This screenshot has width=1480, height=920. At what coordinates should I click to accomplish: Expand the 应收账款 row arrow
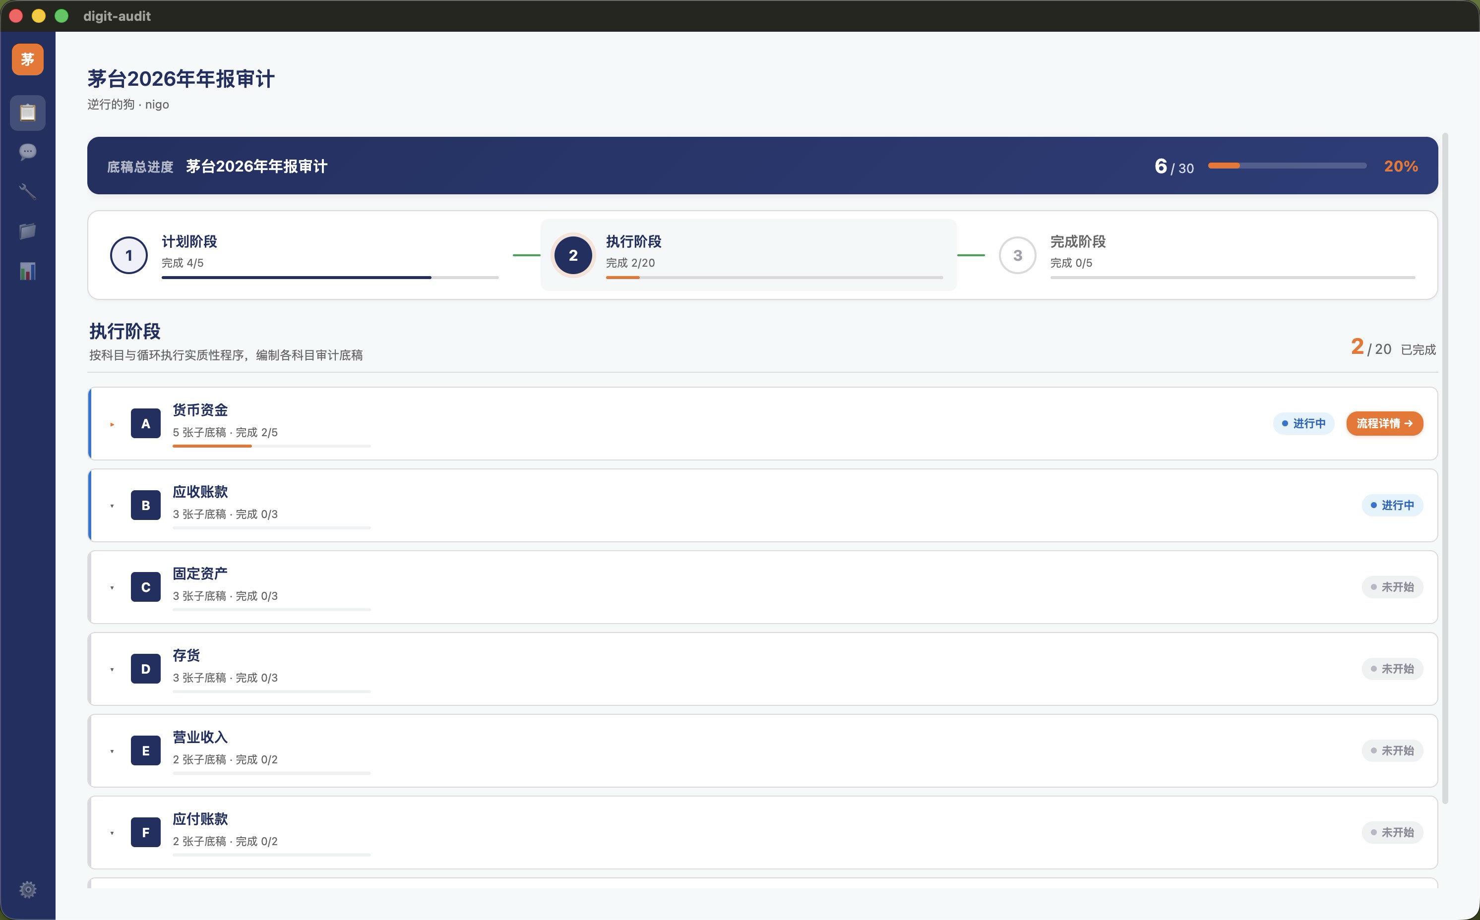pos(112,506)
